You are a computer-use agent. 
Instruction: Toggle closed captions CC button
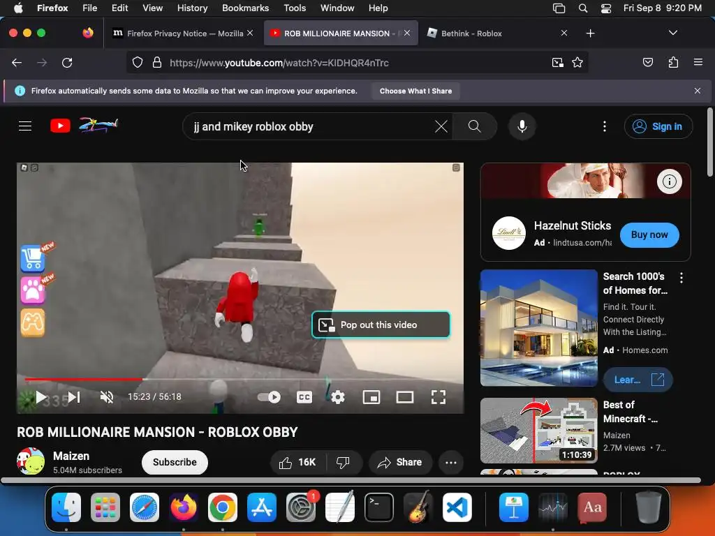[304, 397]
